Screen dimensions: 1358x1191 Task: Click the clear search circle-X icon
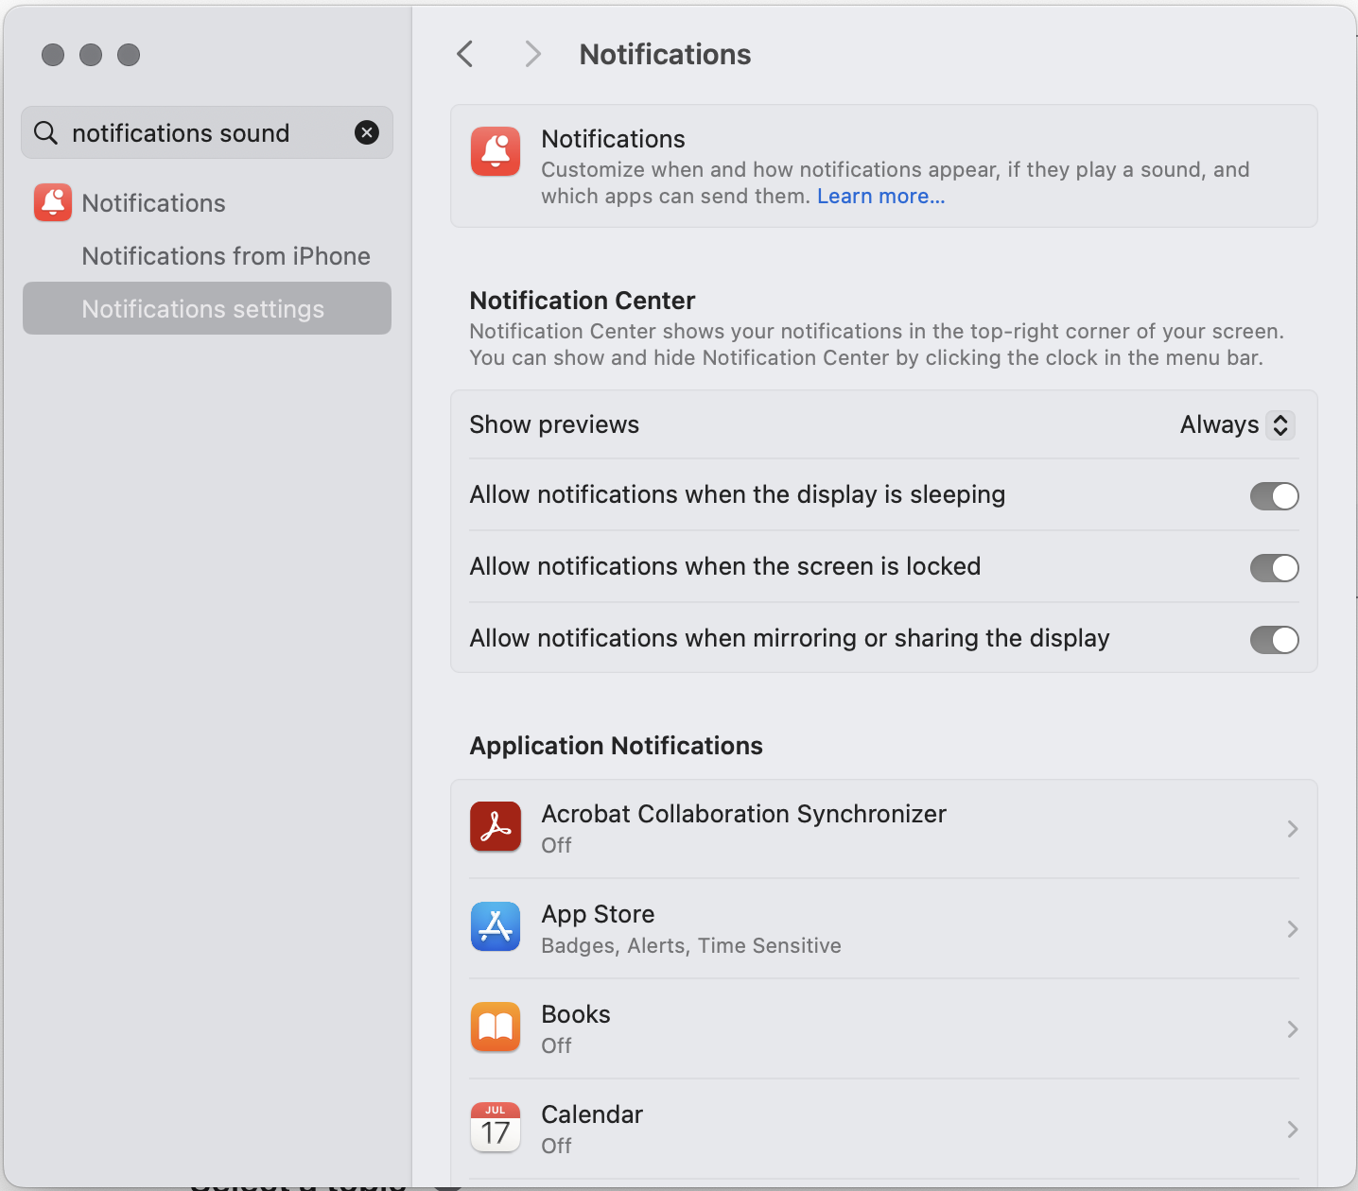point(367,132)
